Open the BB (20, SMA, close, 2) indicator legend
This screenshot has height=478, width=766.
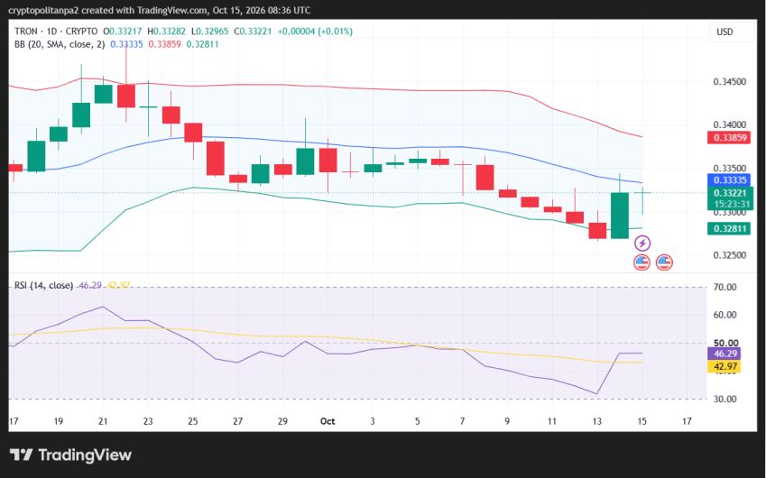(60, 44)
